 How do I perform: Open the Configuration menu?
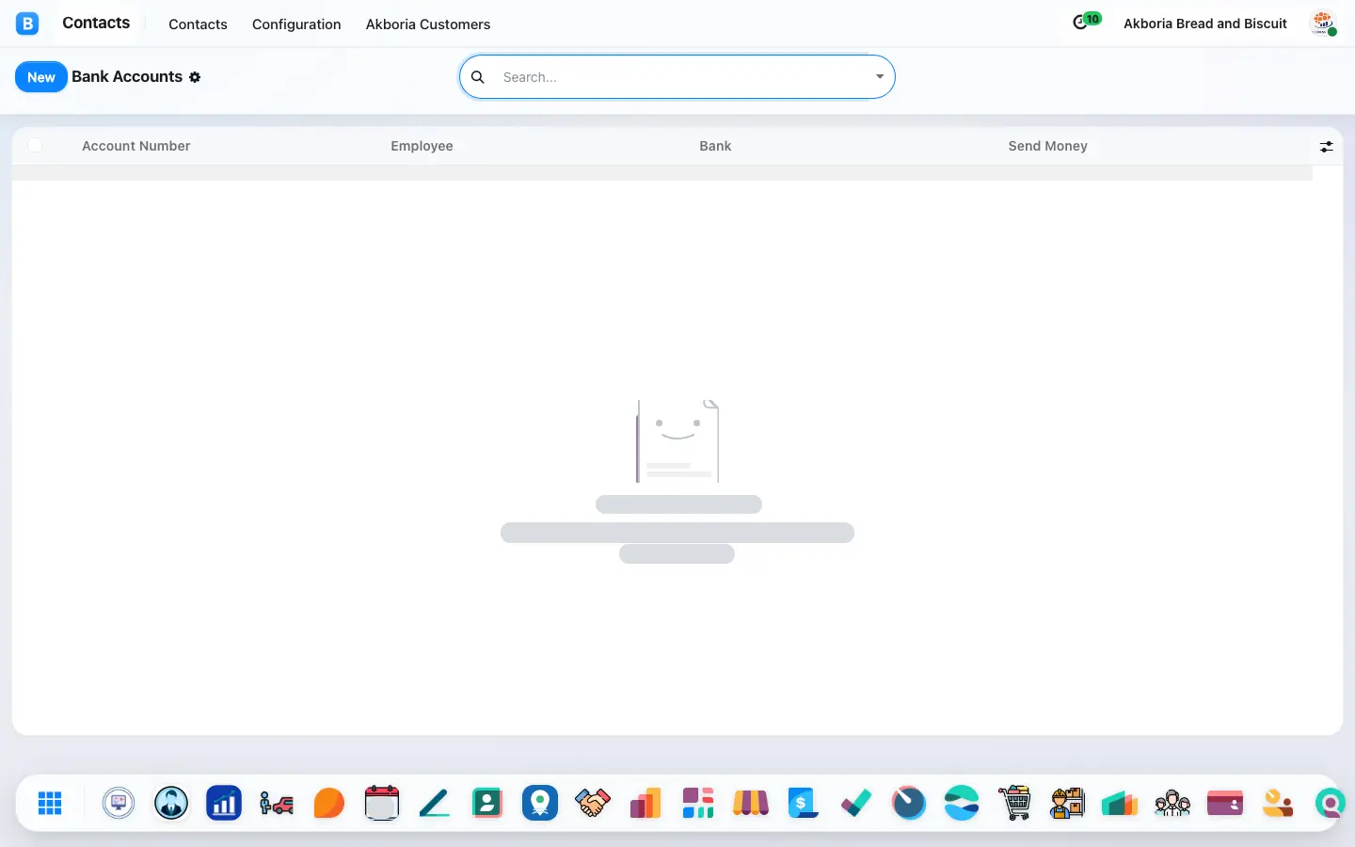tap(296, 24)
